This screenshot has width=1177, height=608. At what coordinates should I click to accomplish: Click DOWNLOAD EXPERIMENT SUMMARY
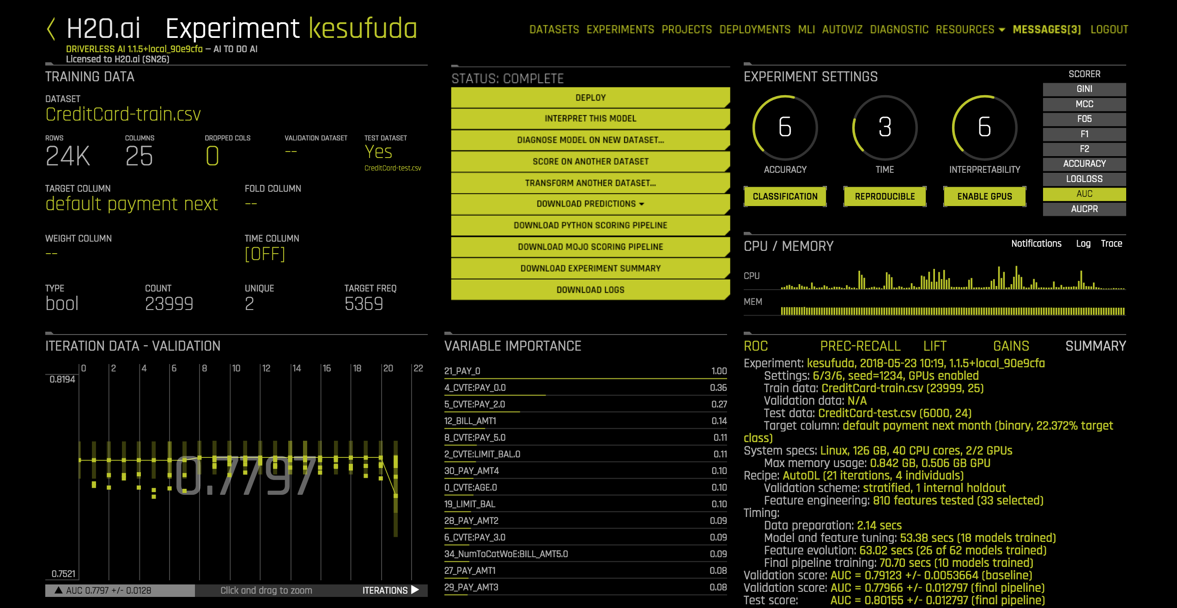coord(590,268)
